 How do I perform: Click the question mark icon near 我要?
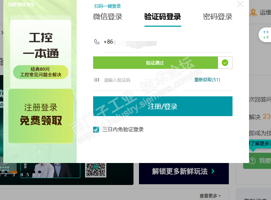252,161
